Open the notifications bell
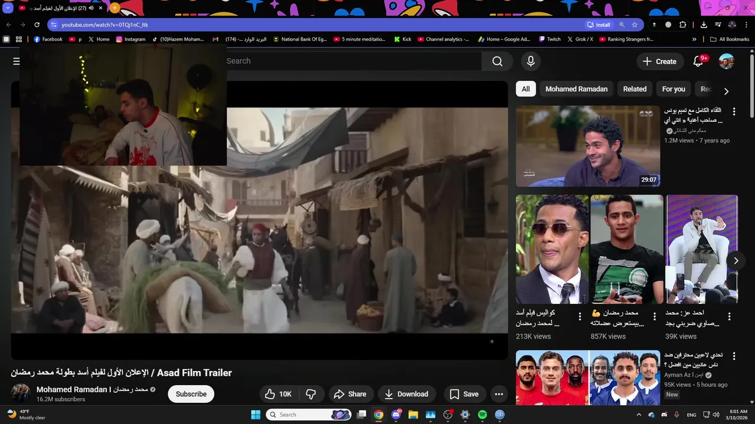Viewport: 755px width, 424px height. tap(699, 61)
